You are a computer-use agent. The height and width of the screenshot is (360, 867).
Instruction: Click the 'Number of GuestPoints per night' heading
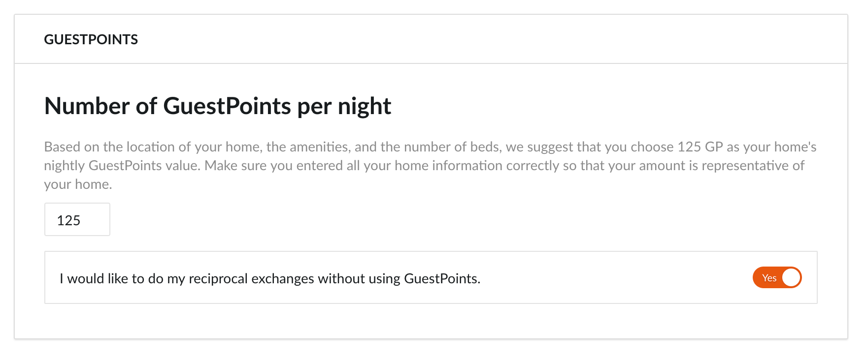point(217,106)
